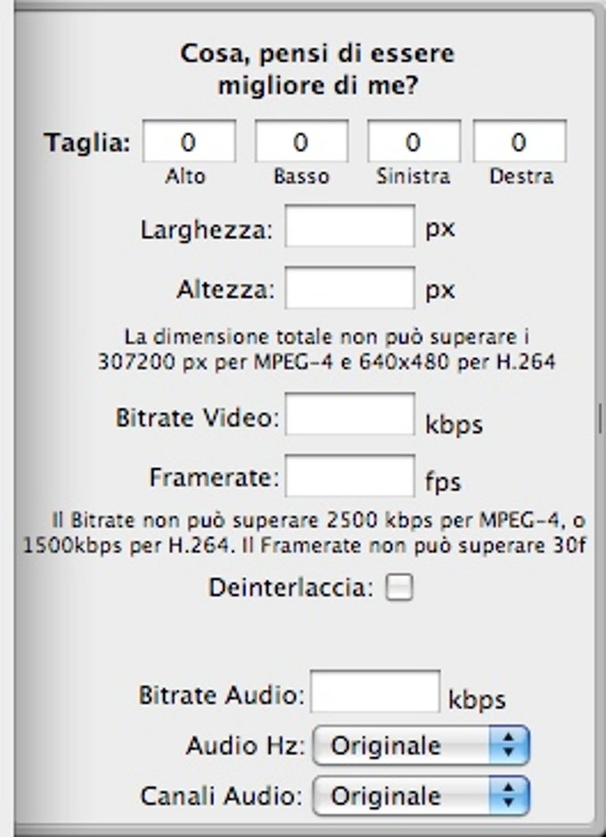Click the Bitrate Audio kbps field
Image resolution: width=606 pixels, height=837 pixels.
coord(375,692)
